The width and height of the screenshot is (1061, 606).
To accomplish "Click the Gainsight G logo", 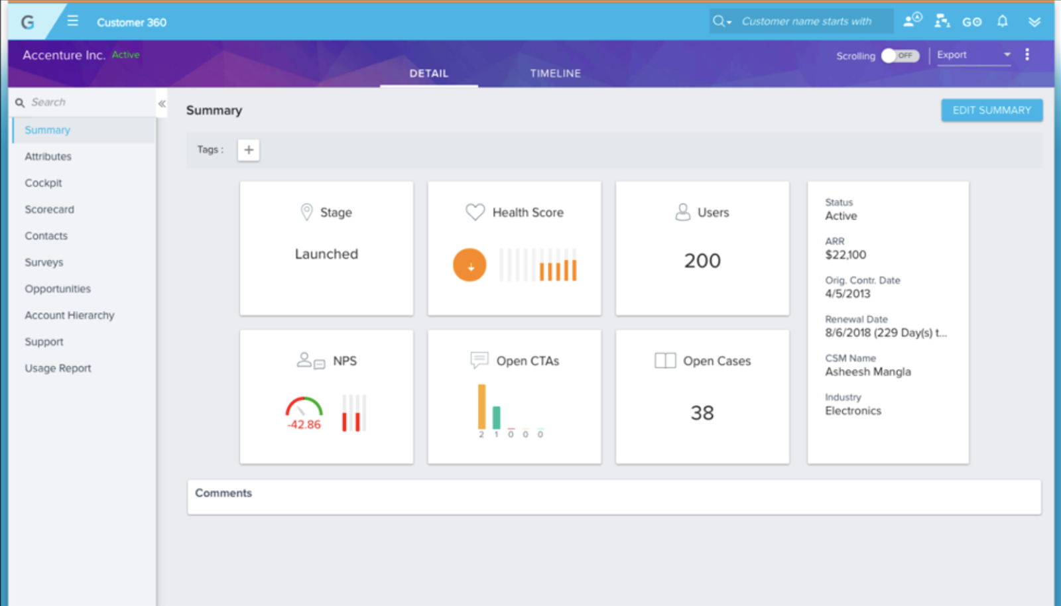I will tap(27, 22).
